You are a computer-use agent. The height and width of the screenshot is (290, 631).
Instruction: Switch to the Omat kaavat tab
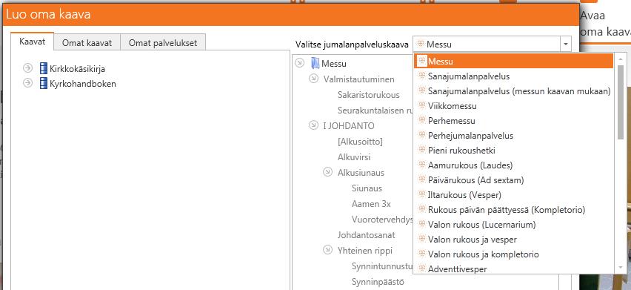tap(87, 43)
